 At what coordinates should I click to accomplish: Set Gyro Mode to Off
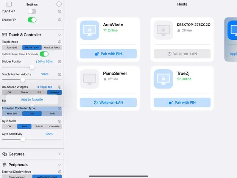9,126
